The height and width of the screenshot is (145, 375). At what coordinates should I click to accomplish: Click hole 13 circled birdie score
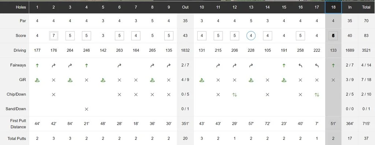251,36
